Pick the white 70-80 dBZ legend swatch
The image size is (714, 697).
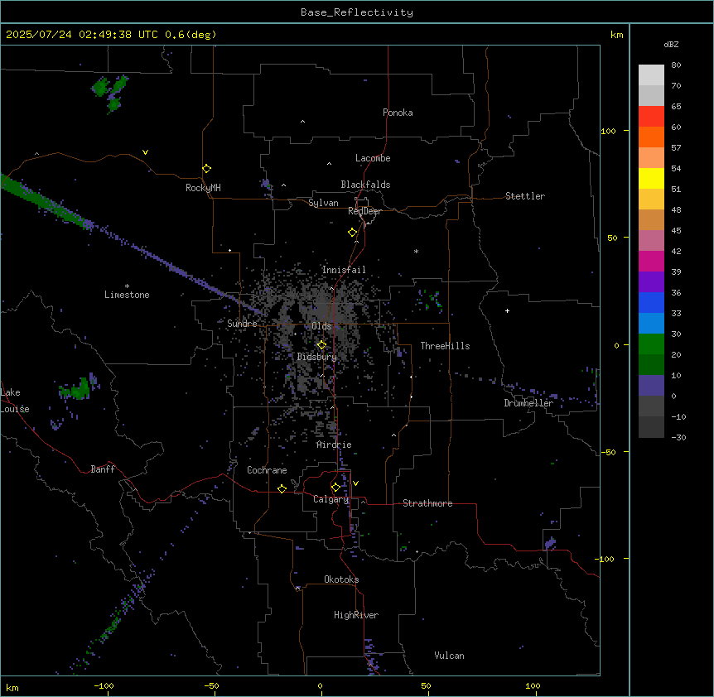651,75
